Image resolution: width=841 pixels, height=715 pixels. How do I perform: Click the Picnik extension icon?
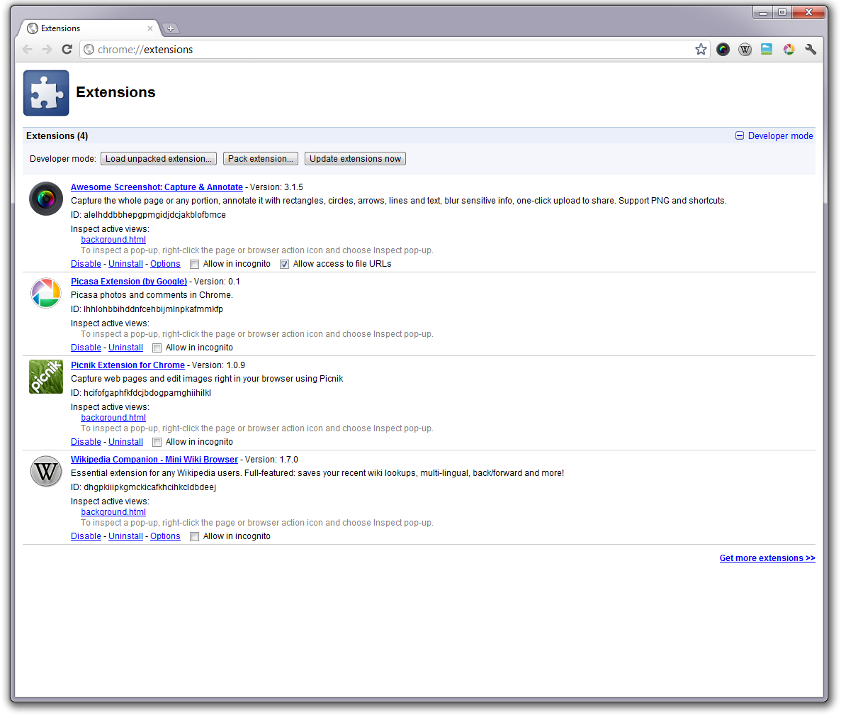coord(45,377)
